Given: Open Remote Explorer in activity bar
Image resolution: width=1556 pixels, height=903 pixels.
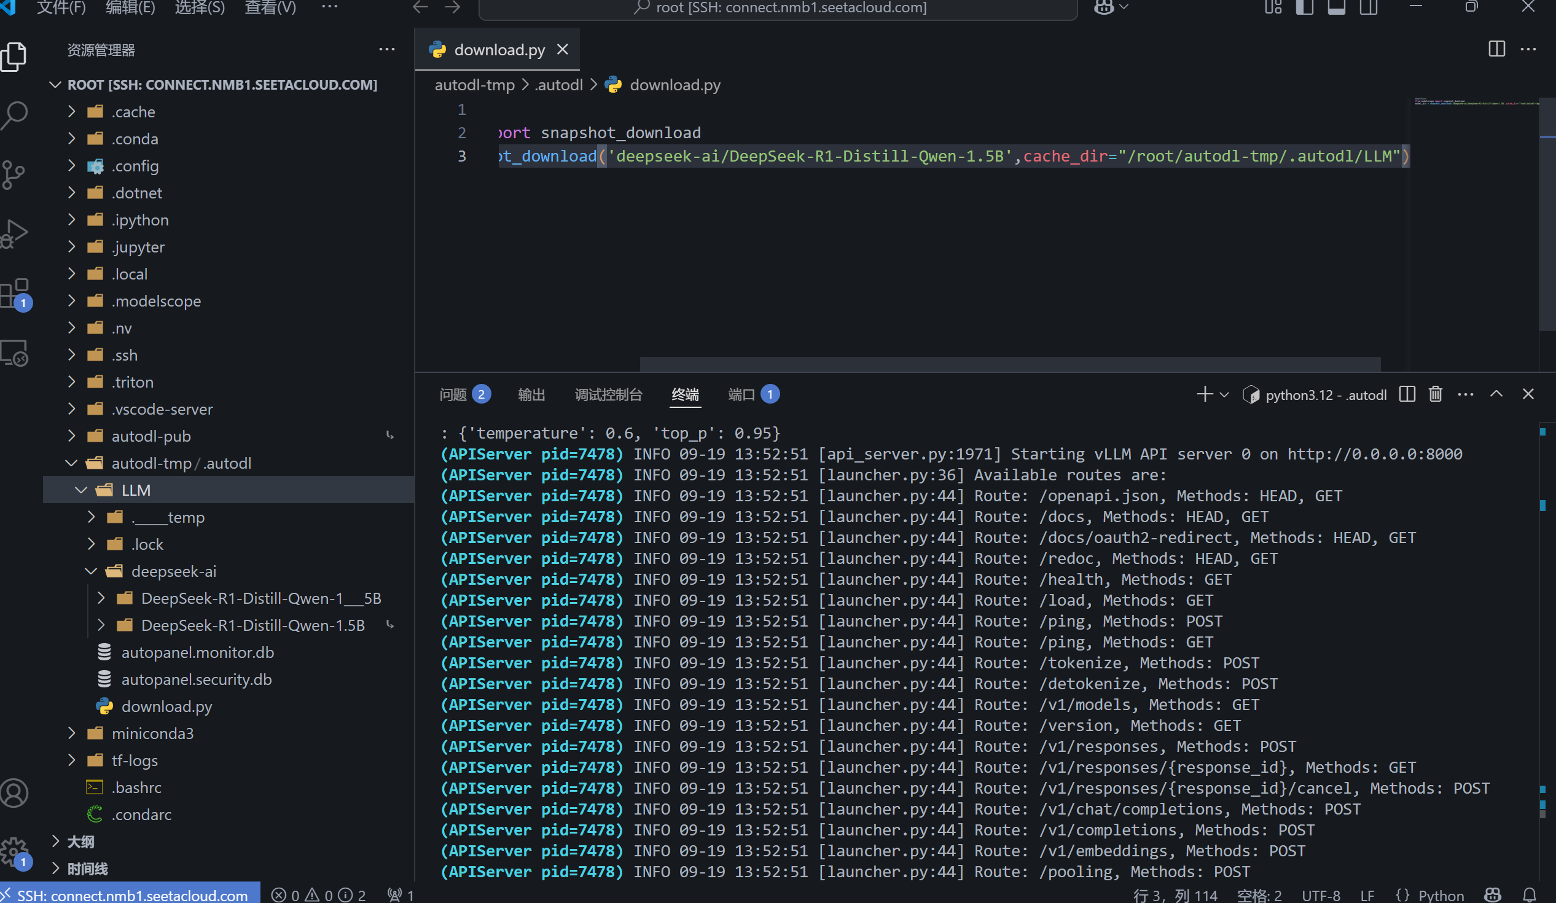Looking at the screenshot, I should (15, 353).
